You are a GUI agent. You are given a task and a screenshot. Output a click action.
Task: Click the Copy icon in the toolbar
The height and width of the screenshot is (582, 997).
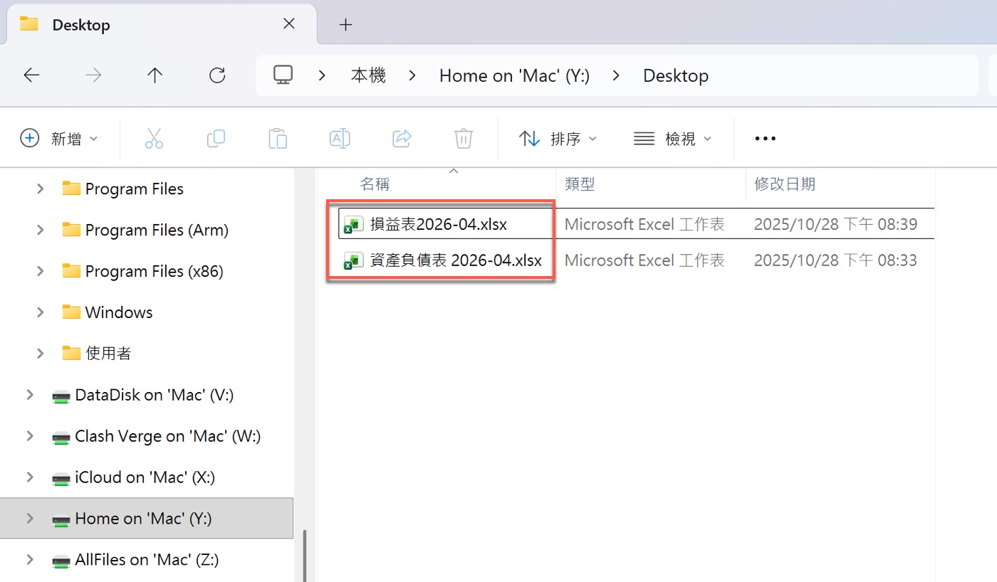216,138
